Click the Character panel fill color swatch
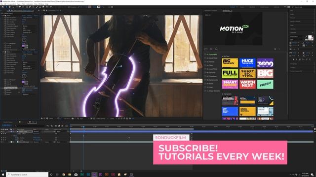Viewport: 316px width, 177px height. [310, 37]
